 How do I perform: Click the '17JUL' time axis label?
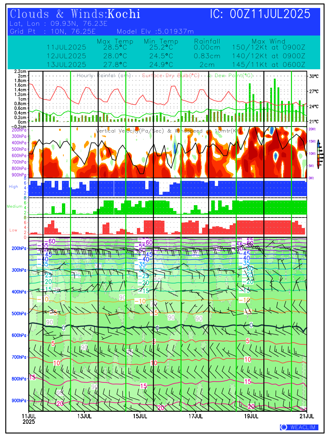(196, 416)
